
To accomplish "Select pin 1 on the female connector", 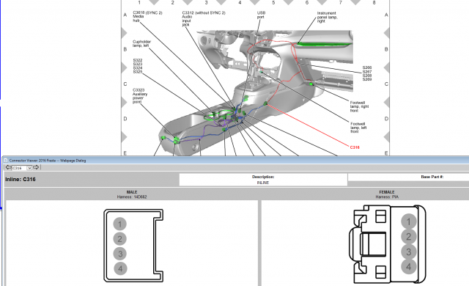I will (409, 221).
